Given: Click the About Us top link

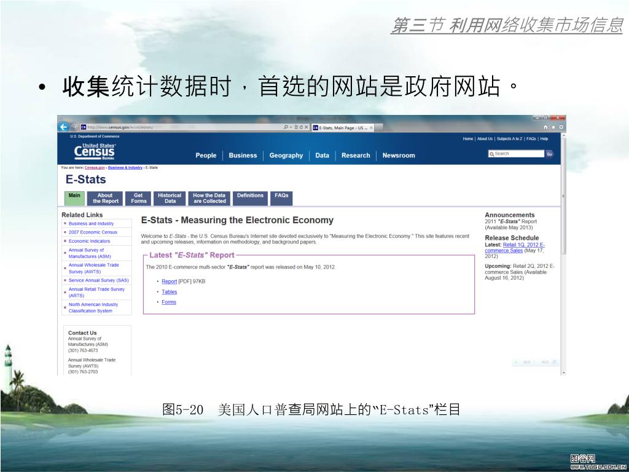Looking at the screenshot, I should tap(485, 139).
